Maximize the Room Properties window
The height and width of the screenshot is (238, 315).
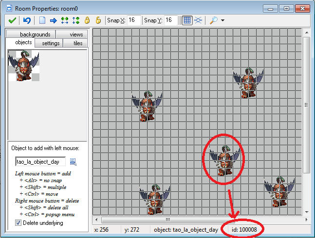(x=286, y=9)
